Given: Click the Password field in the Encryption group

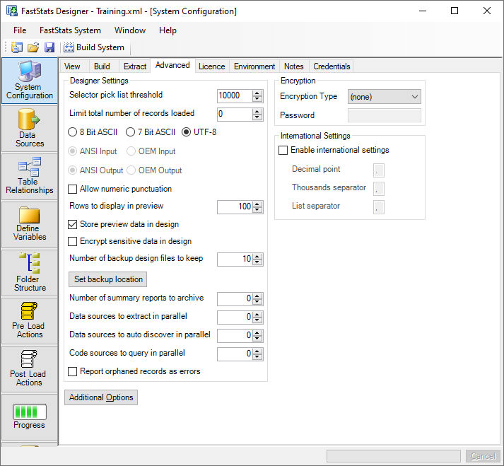Looking at the screenshot, I should pos(384,115).
